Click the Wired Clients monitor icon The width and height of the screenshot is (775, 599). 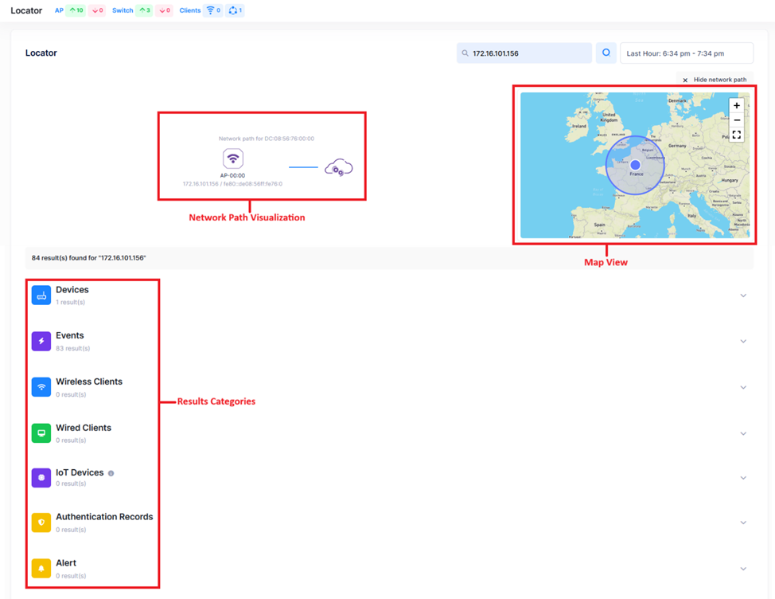41,433
